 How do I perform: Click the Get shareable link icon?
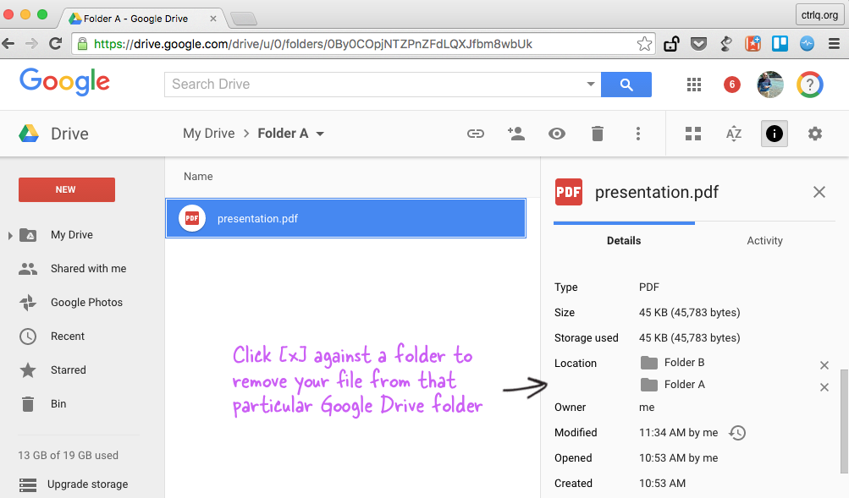click(x=475, y=133)
